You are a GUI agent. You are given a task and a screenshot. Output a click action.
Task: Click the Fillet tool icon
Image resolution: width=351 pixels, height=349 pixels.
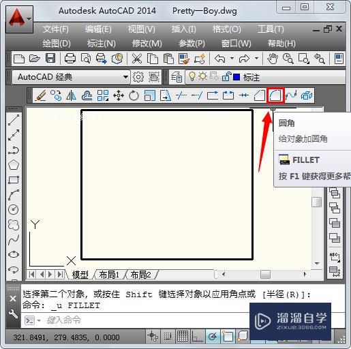click(x=275, y=95)
